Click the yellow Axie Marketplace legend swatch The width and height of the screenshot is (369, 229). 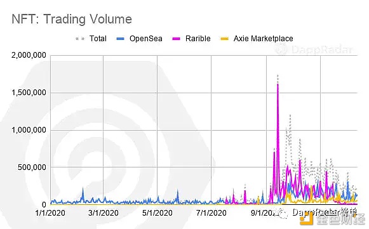224,39
